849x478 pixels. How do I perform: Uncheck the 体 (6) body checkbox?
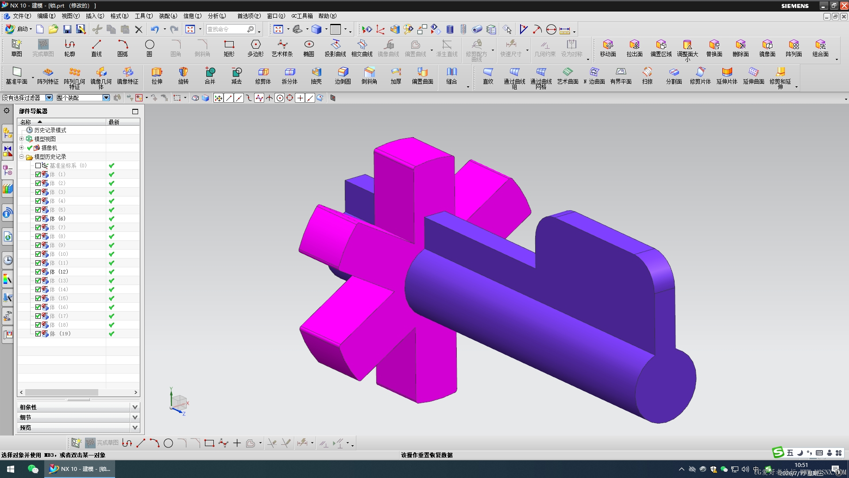(x=38, y=219)
